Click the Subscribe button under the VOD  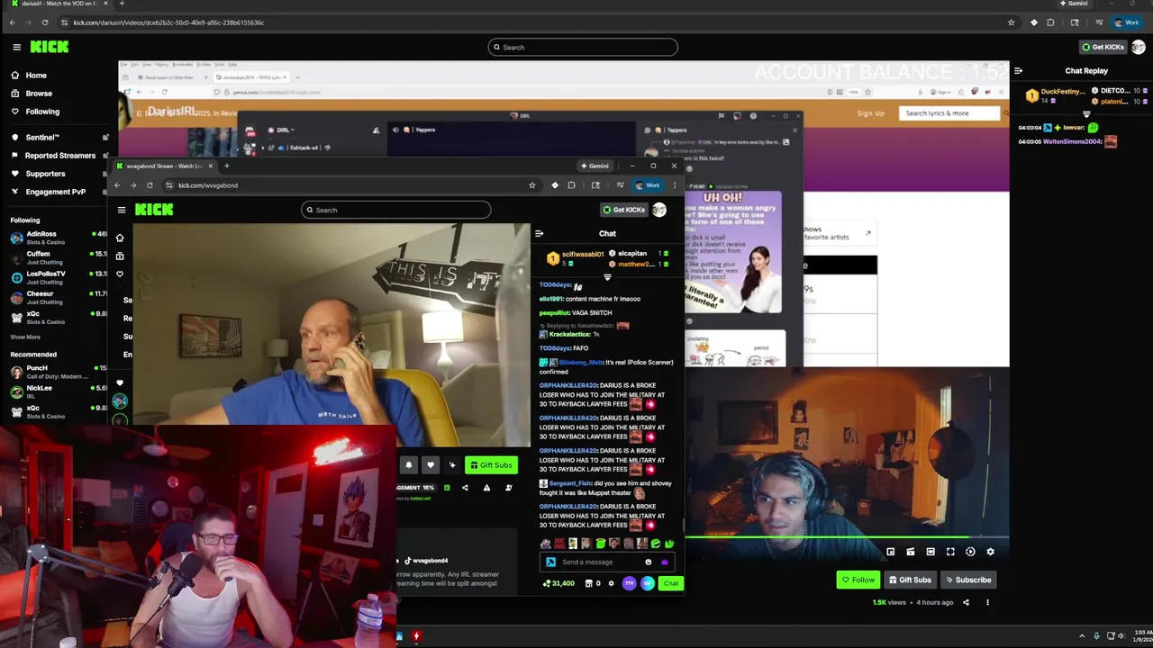tap(967, 580)
